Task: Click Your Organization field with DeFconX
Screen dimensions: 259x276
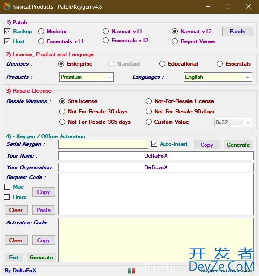Action: coord(156,167)
